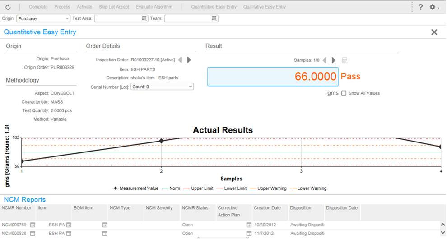Open Team field lookup icon
447x239 pixels.
coord(214,18)
